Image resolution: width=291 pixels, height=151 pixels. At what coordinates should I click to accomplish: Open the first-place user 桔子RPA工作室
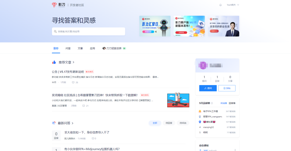click(x=211, y=111)
